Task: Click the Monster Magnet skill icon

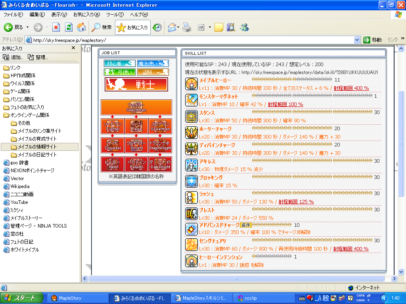Action: click(x=192, y=100)
